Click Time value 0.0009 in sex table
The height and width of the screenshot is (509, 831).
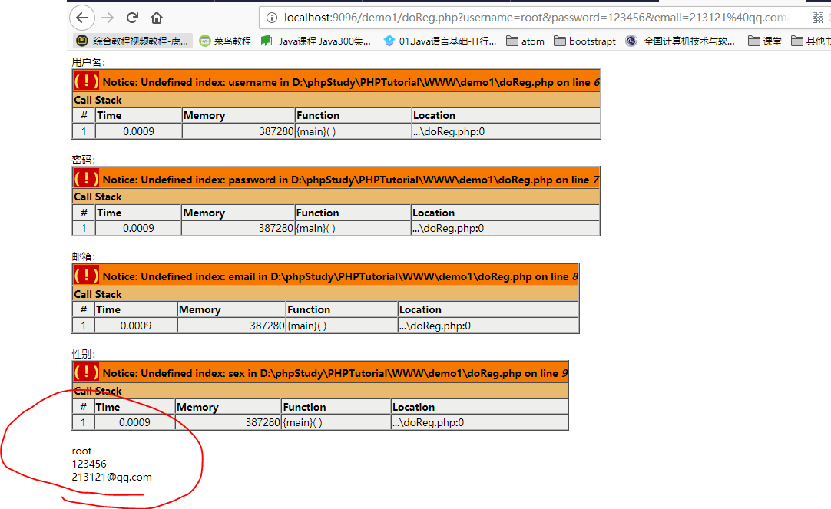coord(134,423)
